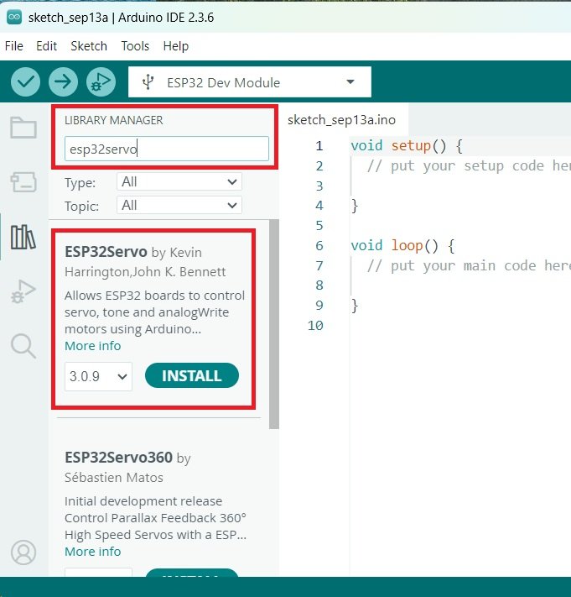Click the Upload arrow button
571x597 pixels.
coord(63,81)
